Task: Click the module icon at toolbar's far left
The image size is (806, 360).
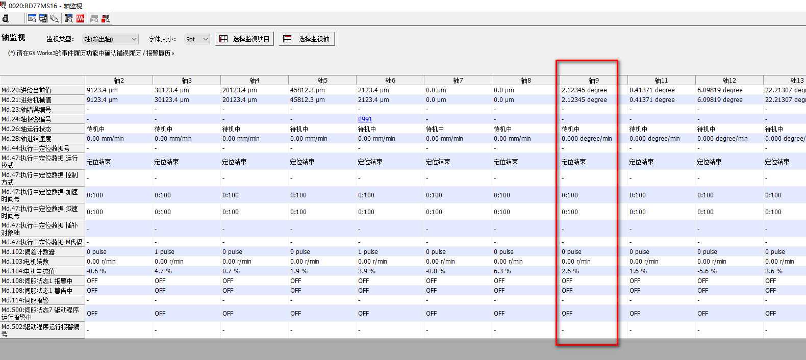Action: (6, 18)
